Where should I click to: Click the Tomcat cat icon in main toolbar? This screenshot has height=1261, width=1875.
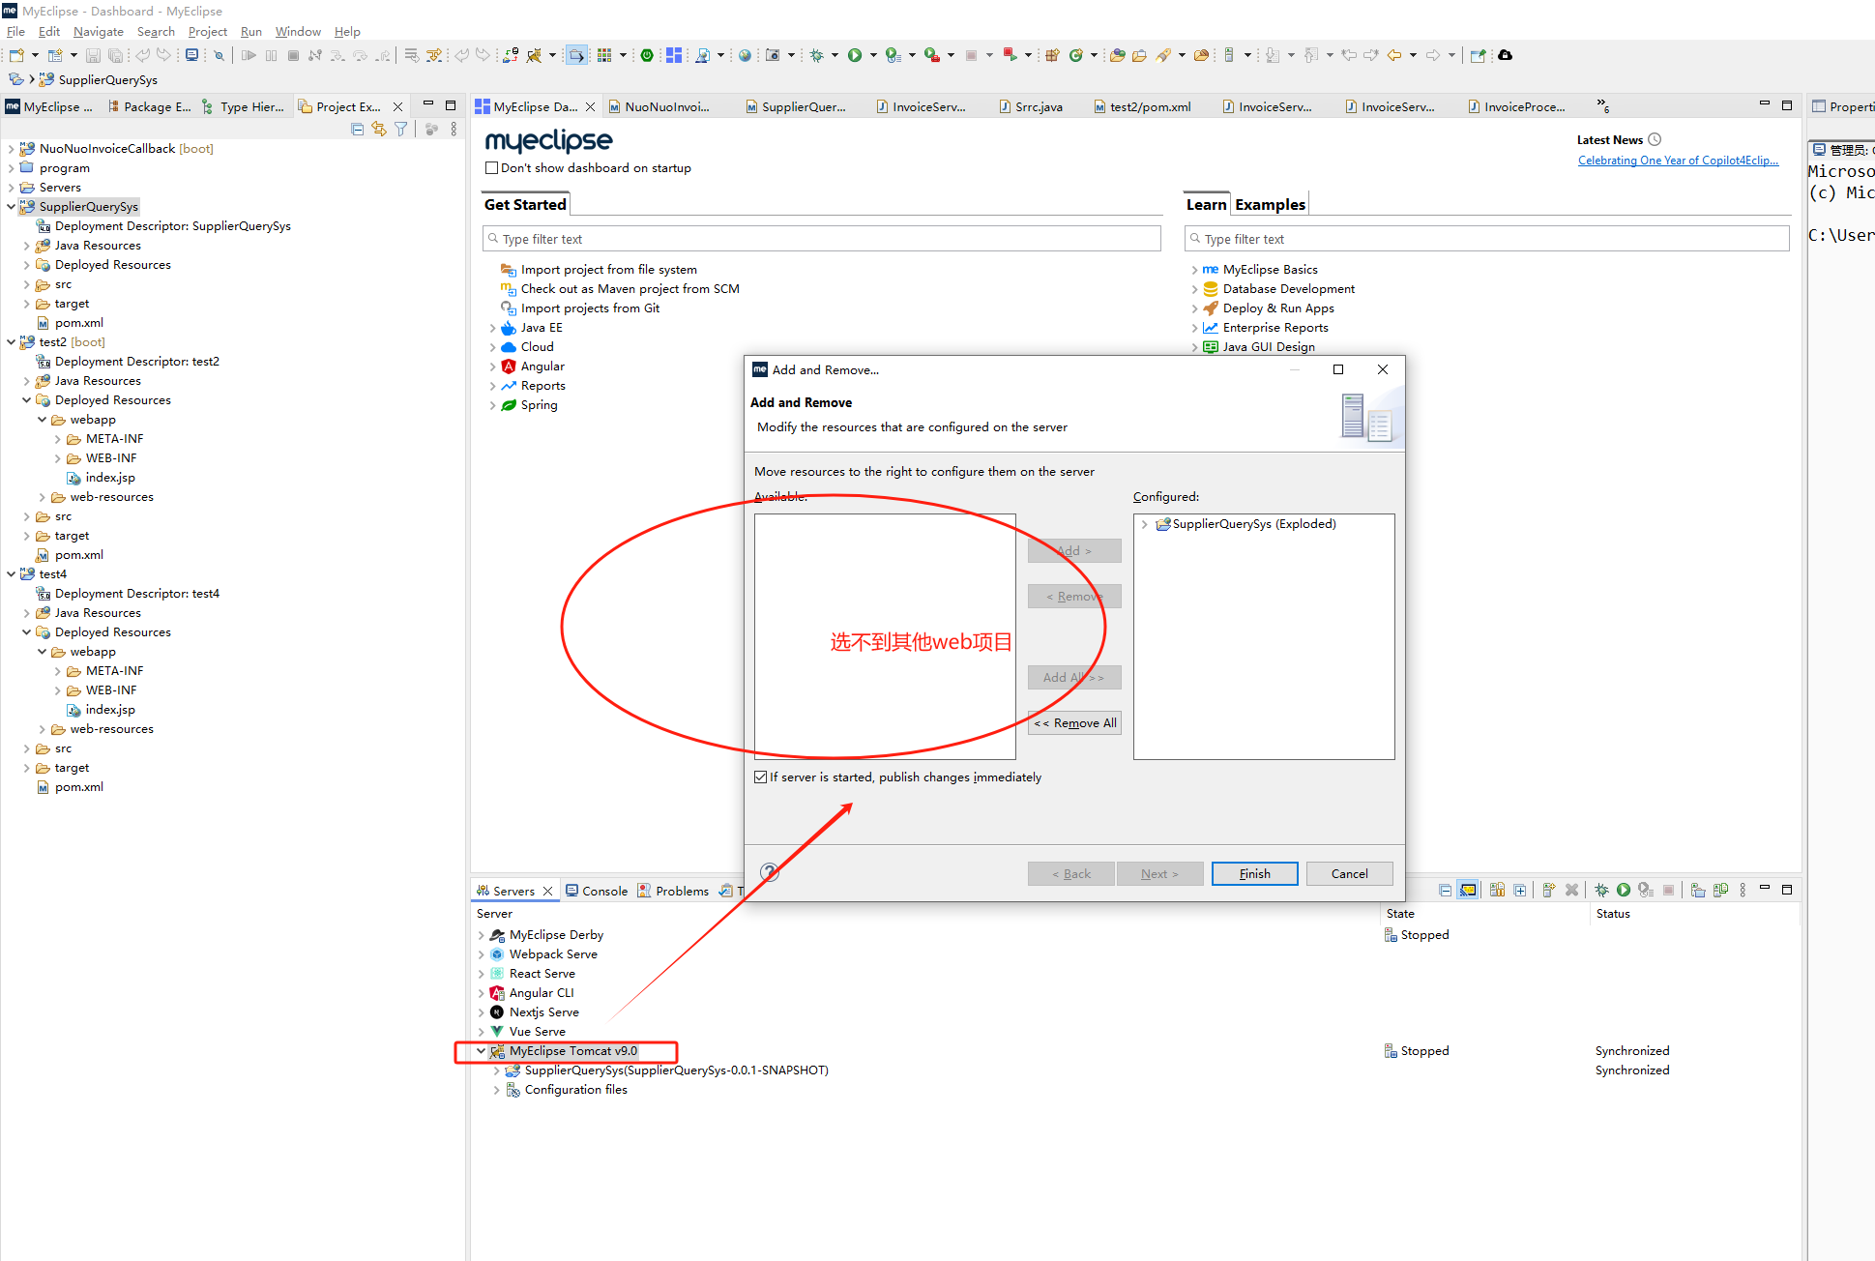pos(533,55)
